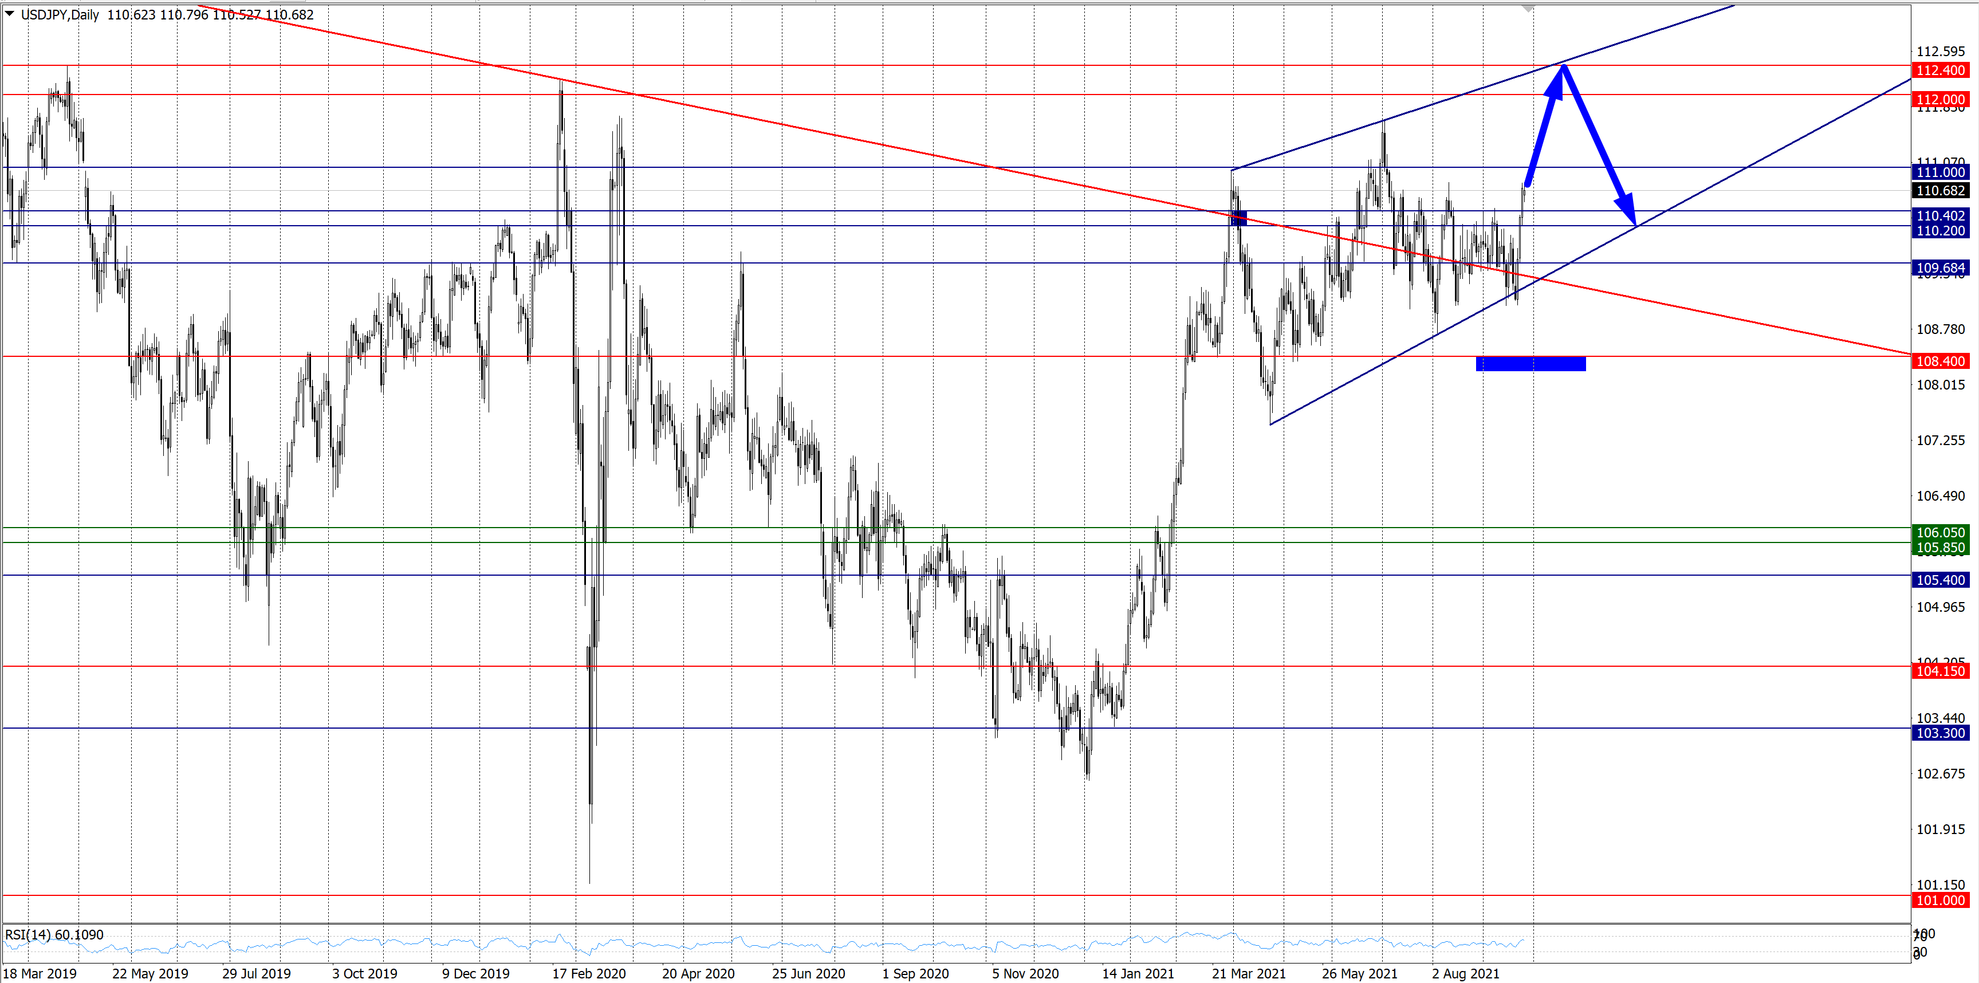
Task: Click the USDJPY,Daily chart title text
Action: tap(60, 14)
